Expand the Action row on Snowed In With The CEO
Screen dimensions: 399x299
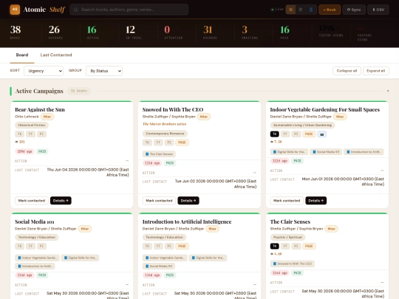coord(199,173)
